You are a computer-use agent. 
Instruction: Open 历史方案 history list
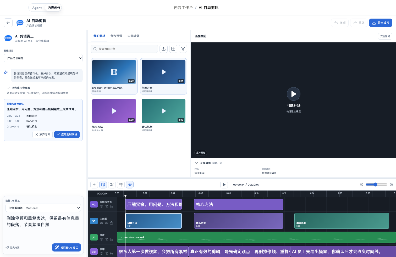point(15,248)
